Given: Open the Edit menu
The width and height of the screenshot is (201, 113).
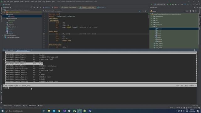Looking at the screenshot, I should click(x=8, y=2).
